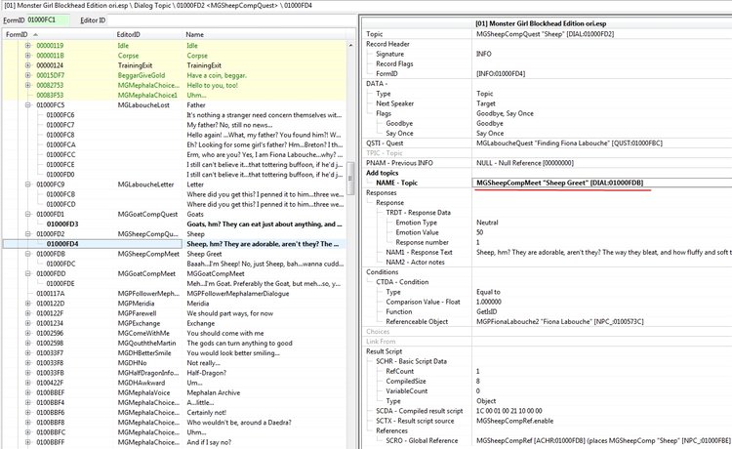732x449 pixels.
Task: Select INFO record 01000FC8
Action: 175,135
